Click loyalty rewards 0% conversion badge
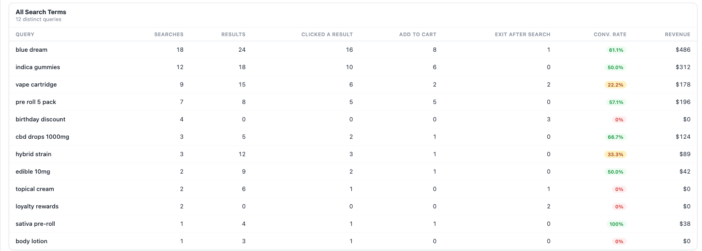Image resolution: width=702 pixels, height=251 pixels. [x=619, y=207]
